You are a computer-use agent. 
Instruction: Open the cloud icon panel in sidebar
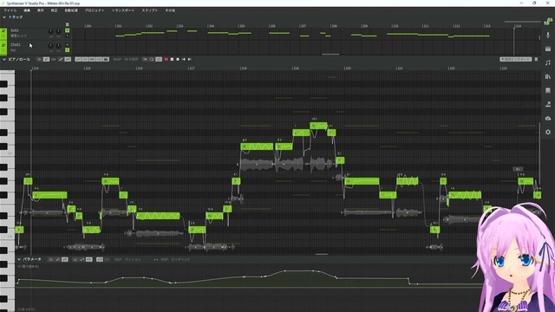click(548, 118)
